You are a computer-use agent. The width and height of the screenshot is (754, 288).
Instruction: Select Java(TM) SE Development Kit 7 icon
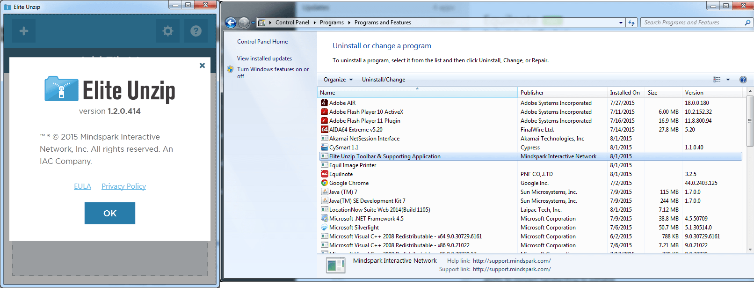[x=324, y=200]
